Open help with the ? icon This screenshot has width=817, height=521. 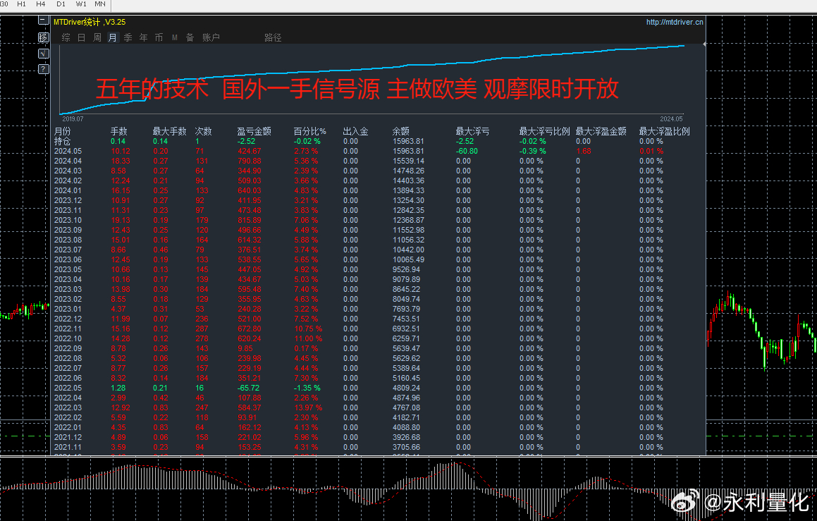[x=44, y=69]
